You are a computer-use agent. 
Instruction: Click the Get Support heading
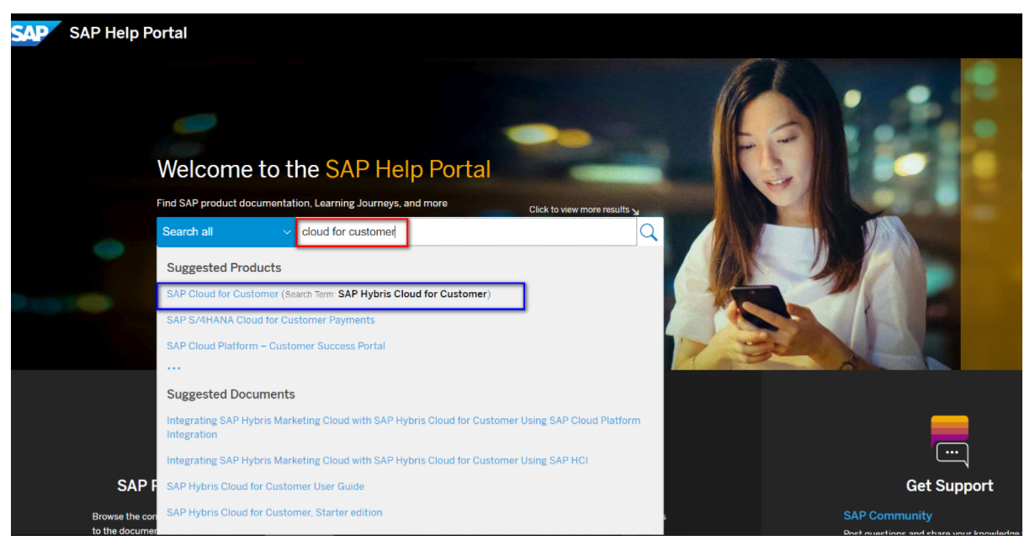pos(949,486)
